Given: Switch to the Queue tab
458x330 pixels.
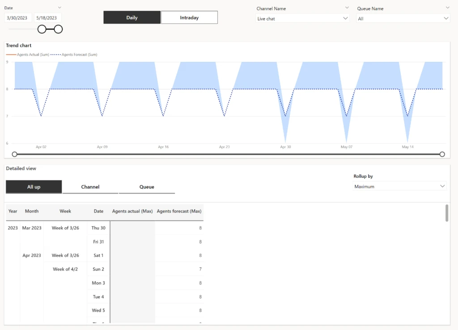Looking at the screenshot, I should pos(147,187).
